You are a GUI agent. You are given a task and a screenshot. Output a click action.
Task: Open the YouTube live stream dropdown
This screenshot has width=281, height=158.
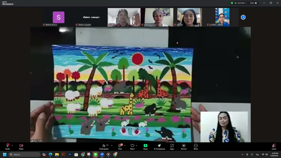click(x=242, y=3)
